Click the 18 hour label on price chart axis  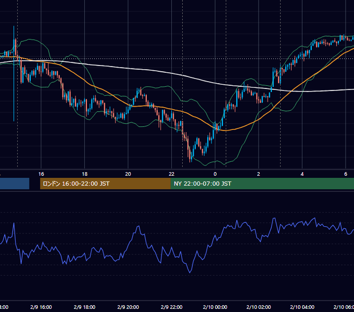[85, 174]
